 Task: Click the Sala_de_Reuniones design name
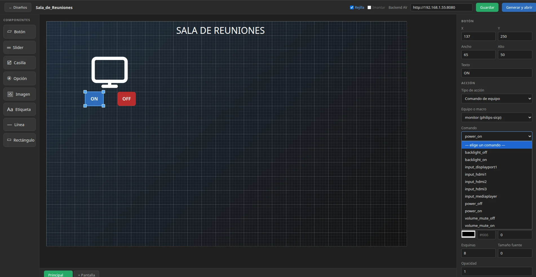coord(54,8)
